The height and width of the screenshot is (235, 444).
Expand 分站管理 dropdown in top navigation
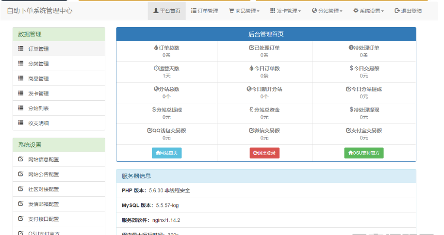click(x=327, y=11)
